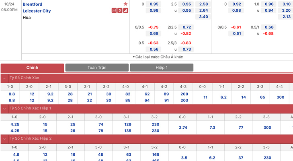
Task: Select full-match 2-2 odds 14
Action: (x=244, y=97)
